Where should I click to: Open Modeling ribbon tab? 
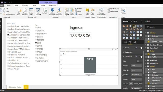click(x=25, y=5)
